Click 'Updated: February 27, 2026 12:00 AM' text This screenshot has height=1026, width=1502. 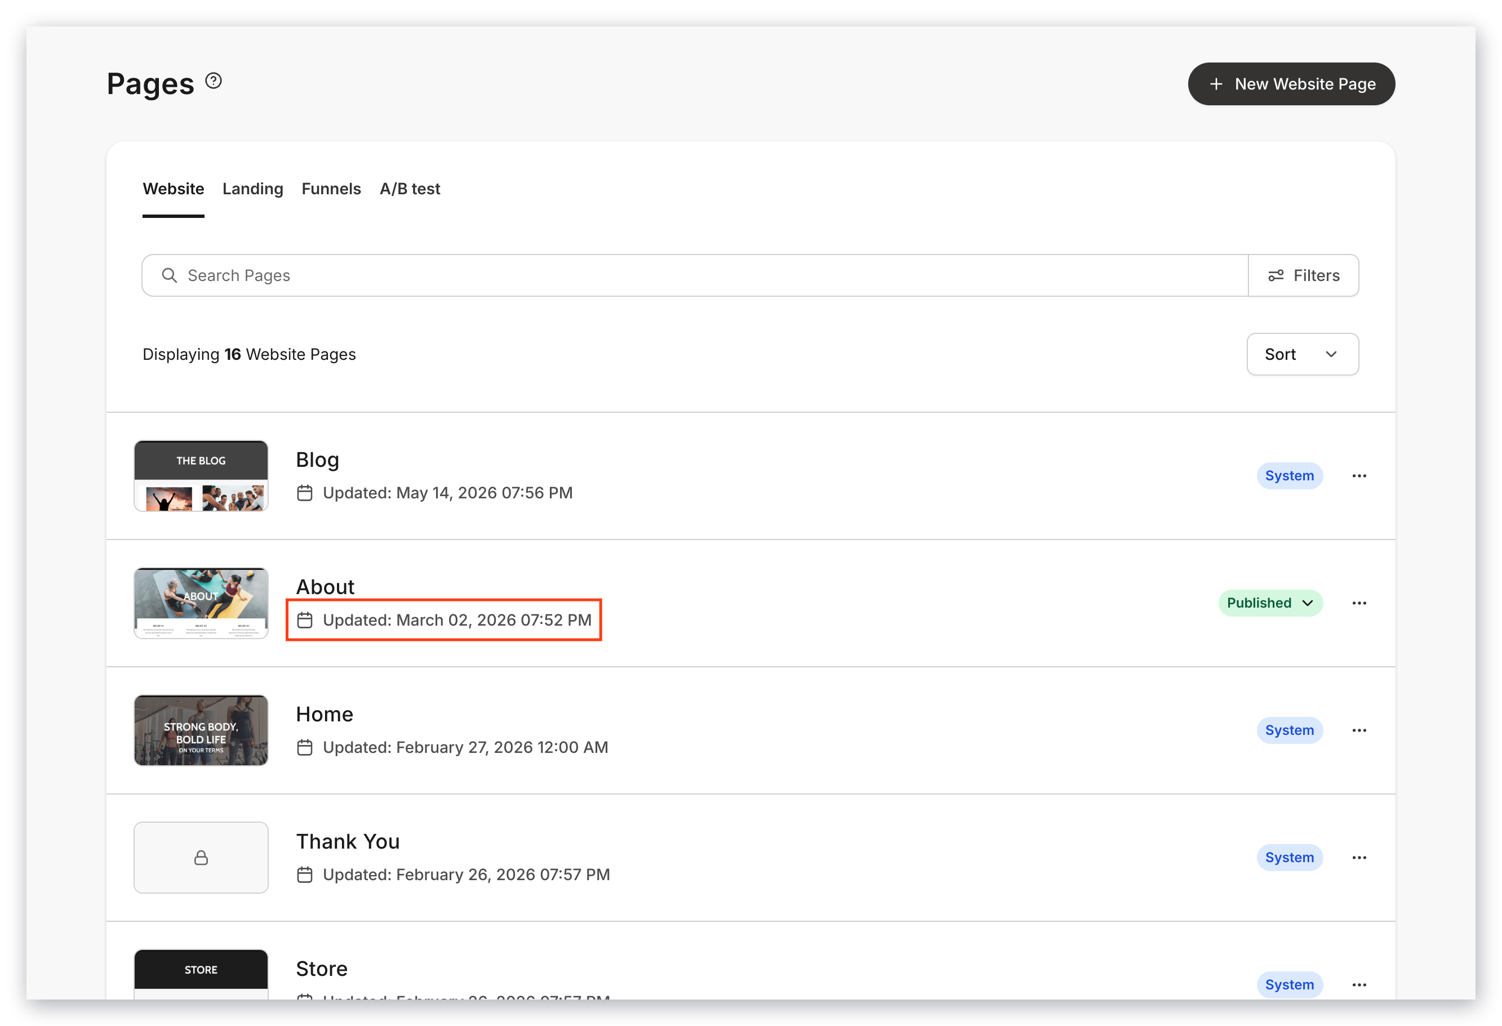(465, 747)
